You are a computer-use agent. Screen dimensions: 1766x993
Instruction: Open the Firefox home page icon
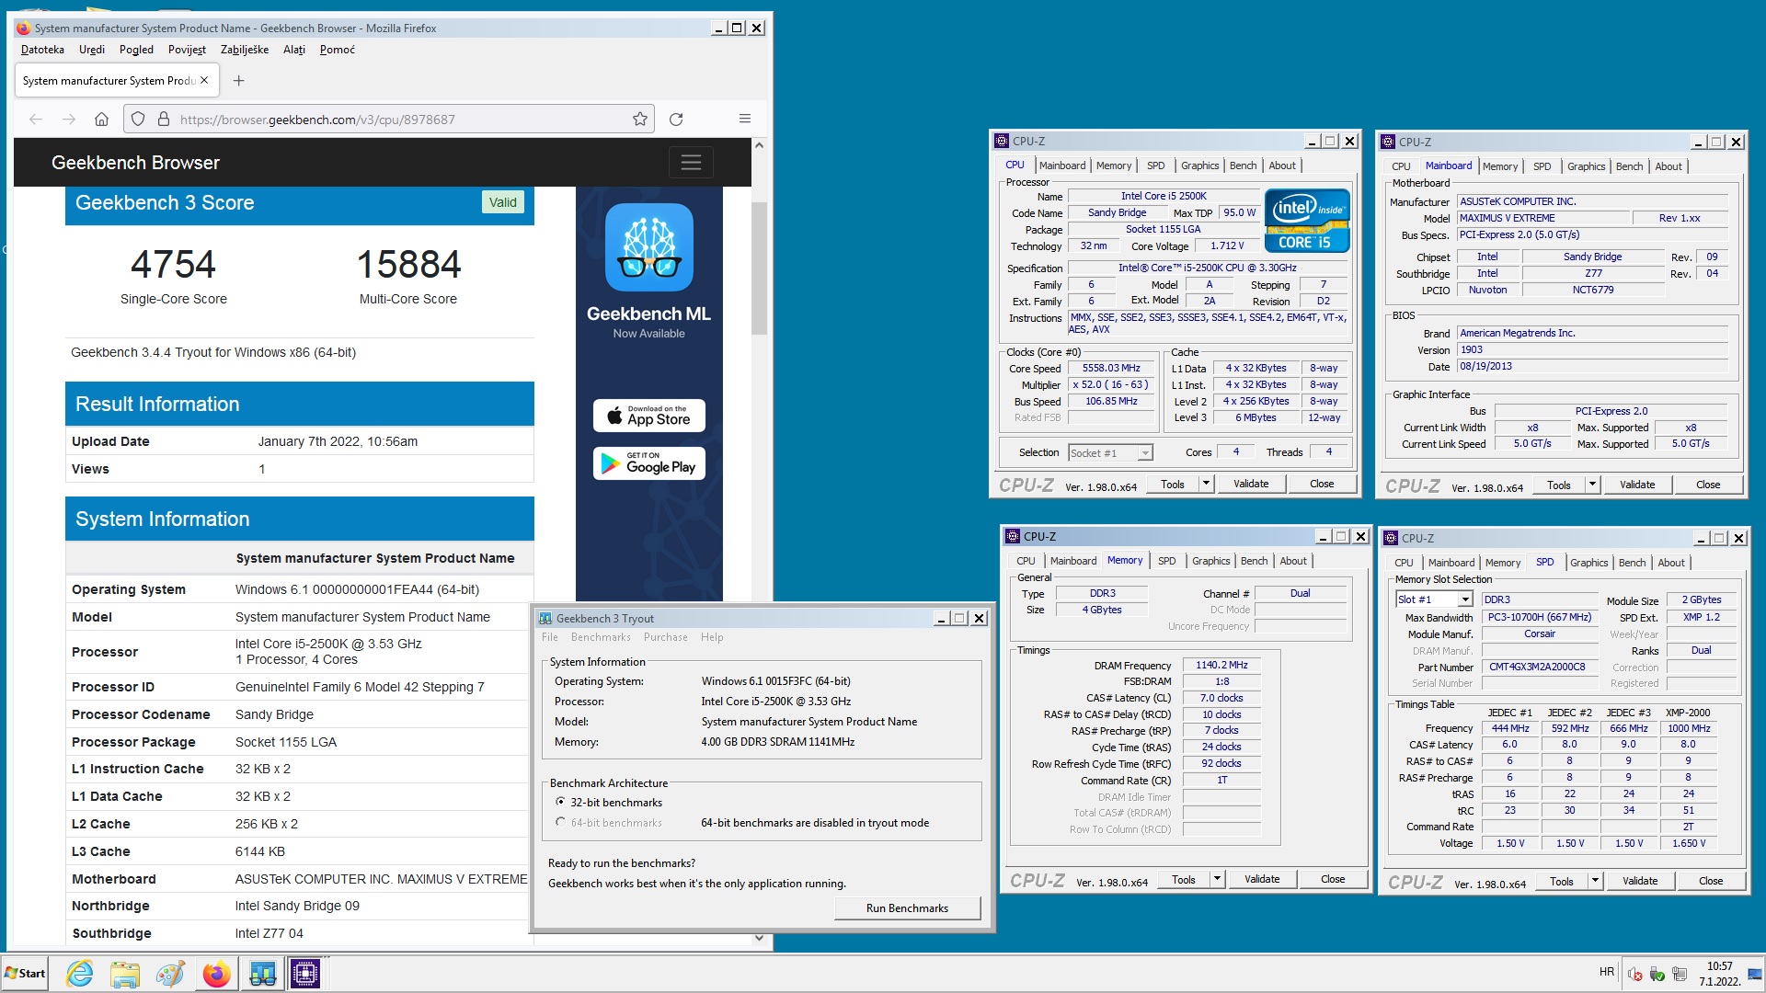102,120
